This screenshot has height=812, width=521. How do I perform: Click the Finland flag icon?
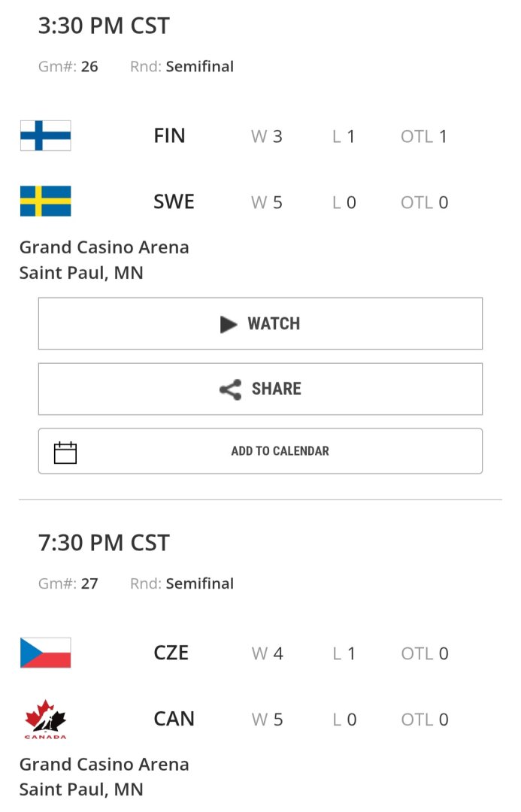coord(45,136)
